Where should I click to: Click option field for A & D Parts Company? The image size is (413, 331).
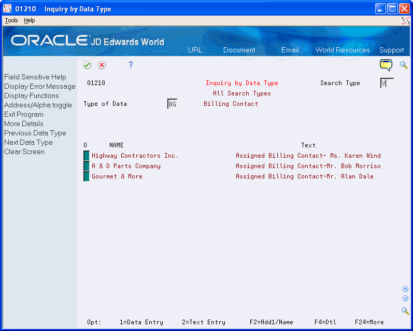click(87, 166)
